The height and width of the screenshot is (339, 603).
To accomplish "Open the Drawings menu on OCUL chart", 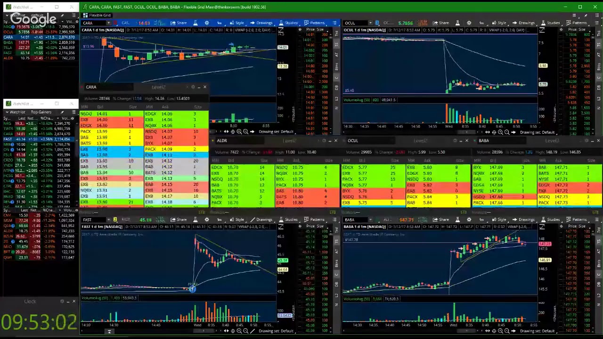I will point(523,23).
